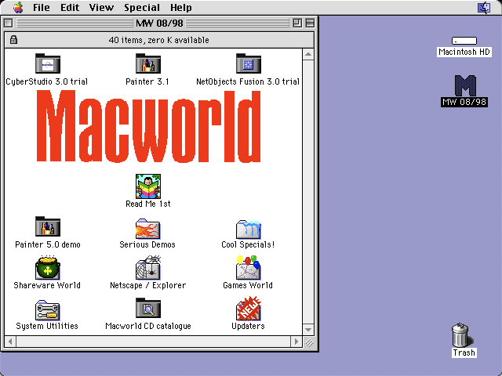Select the Serious Demos flame folder
The image size is (502, 376).
[148, 228]
